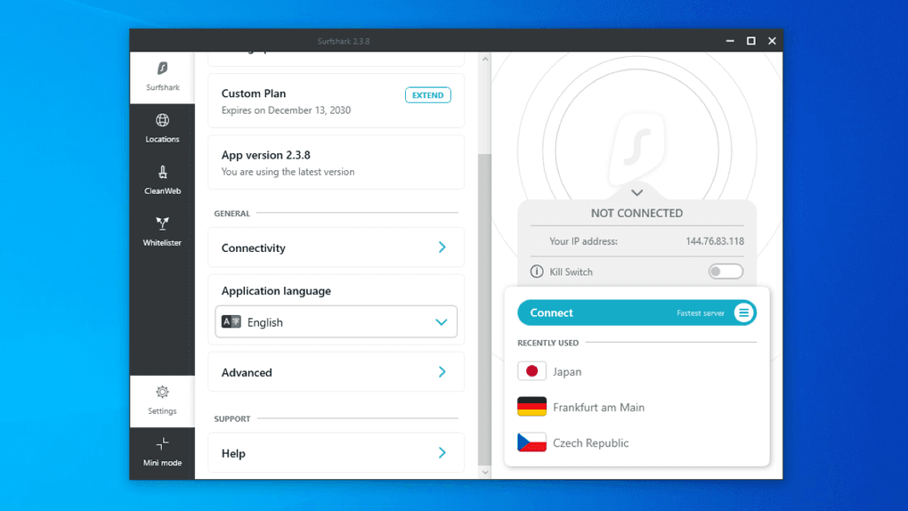Click the IP address 144.76.83.118
Screen dimensions: 908x511
[x=715, y=241]
